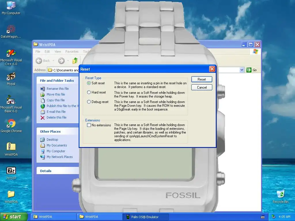
Task: Launch Microsoft Visual Basic 6.0 shortcut
Action: 11,104
